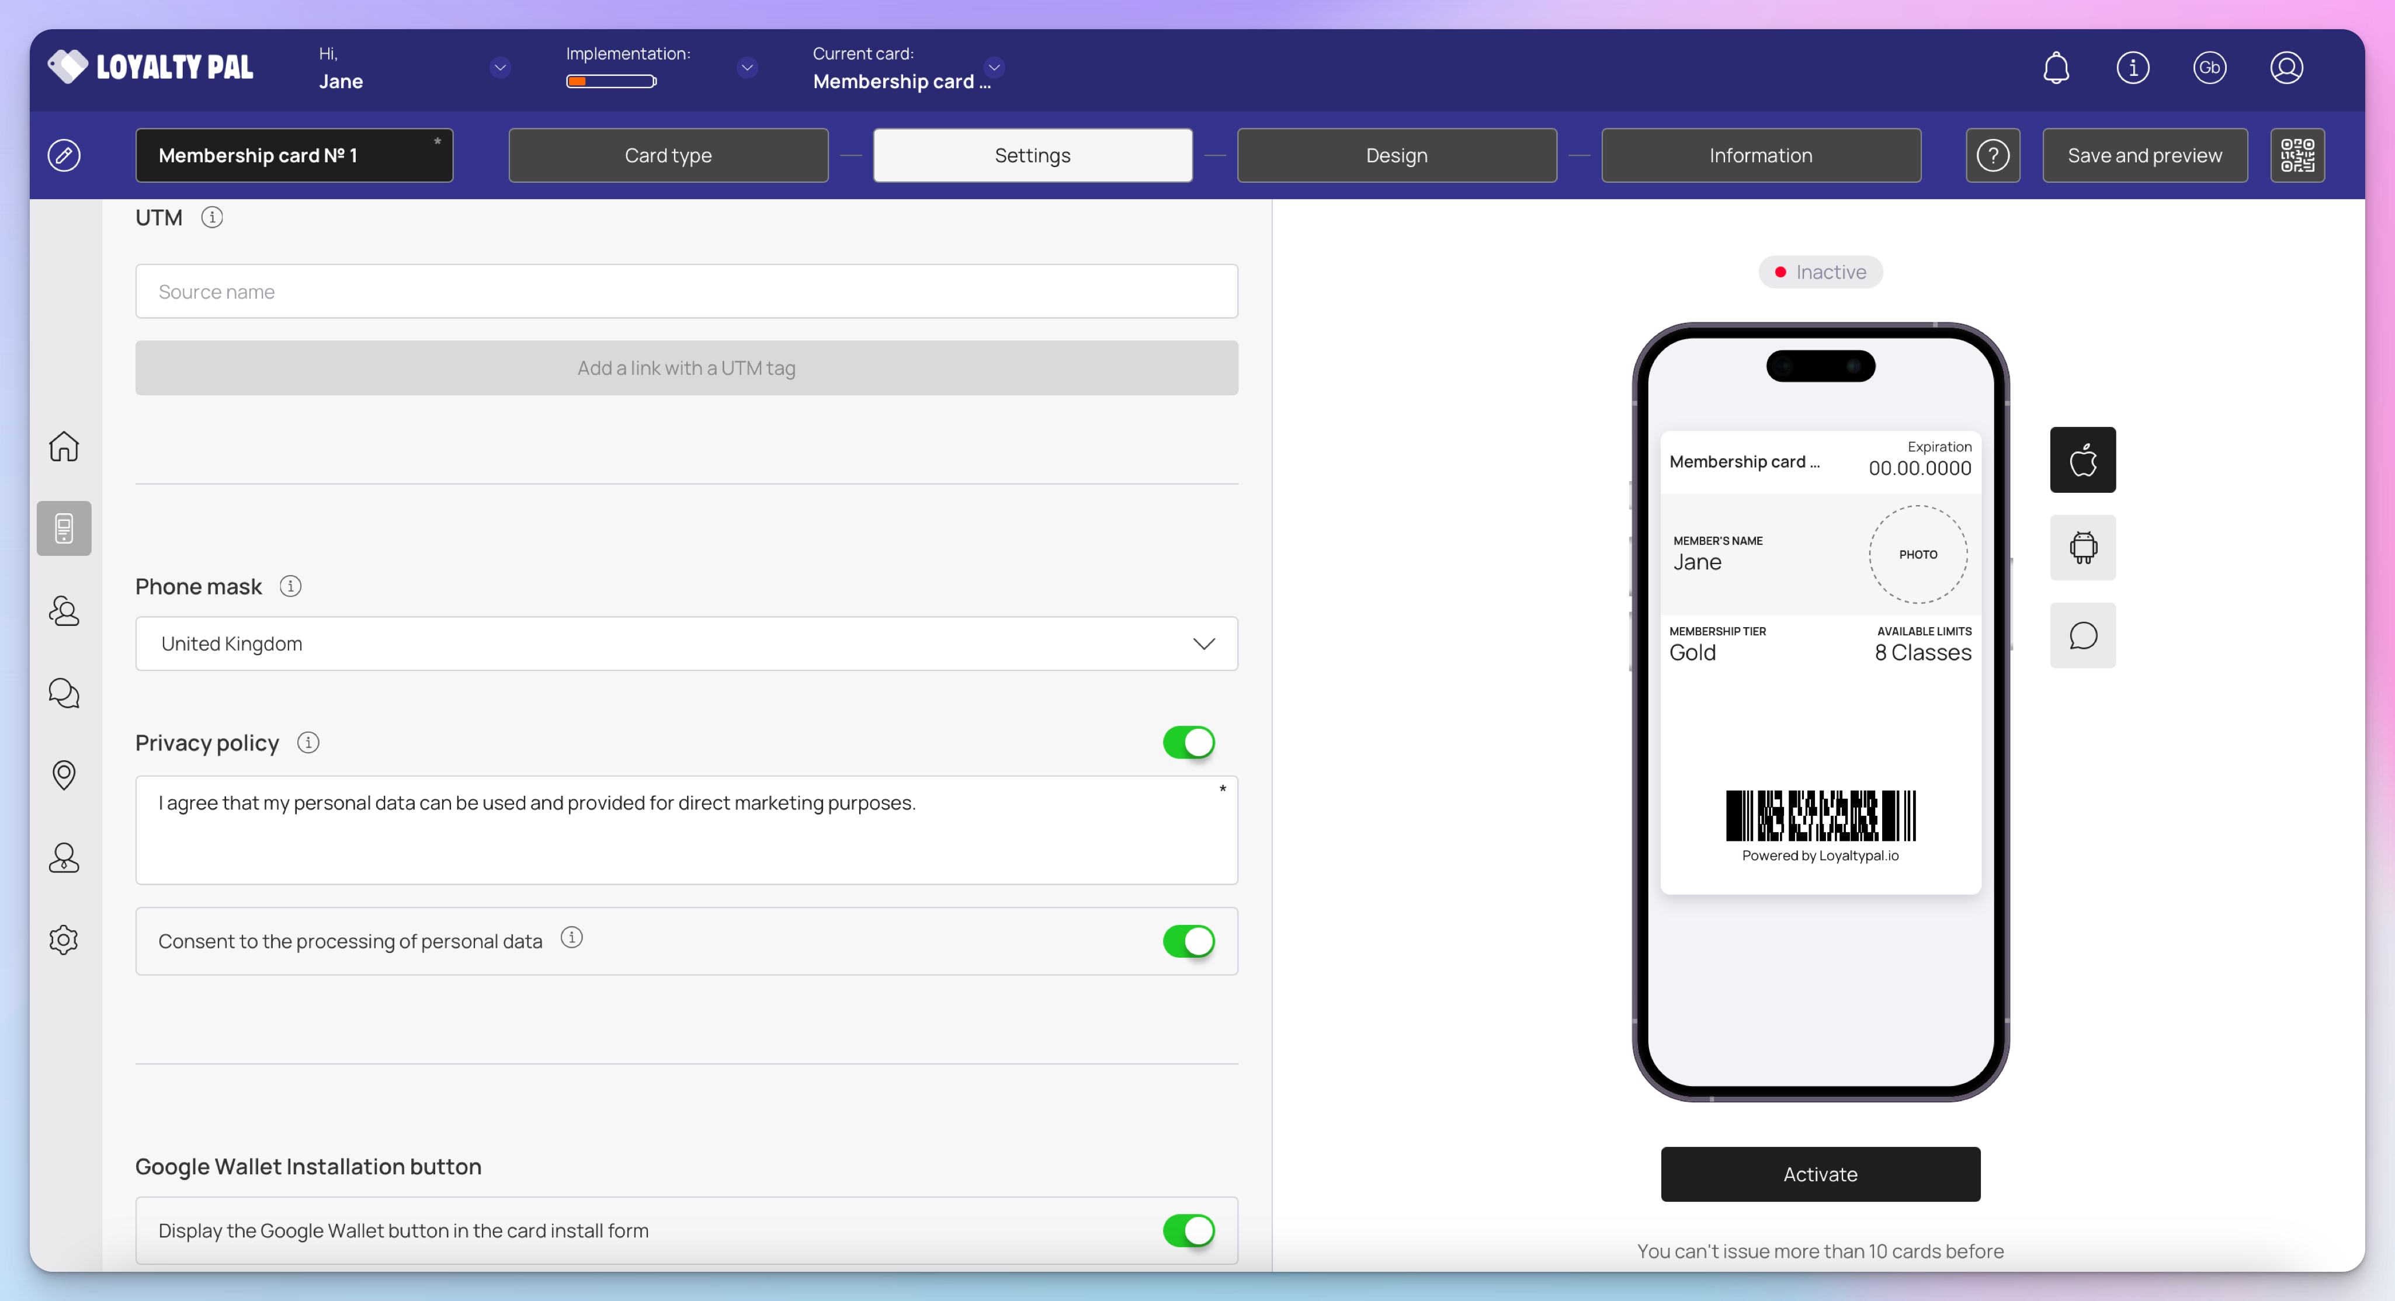
Task: Disable the Privacy policy toggle
Action: click(x=1188, y=743)
